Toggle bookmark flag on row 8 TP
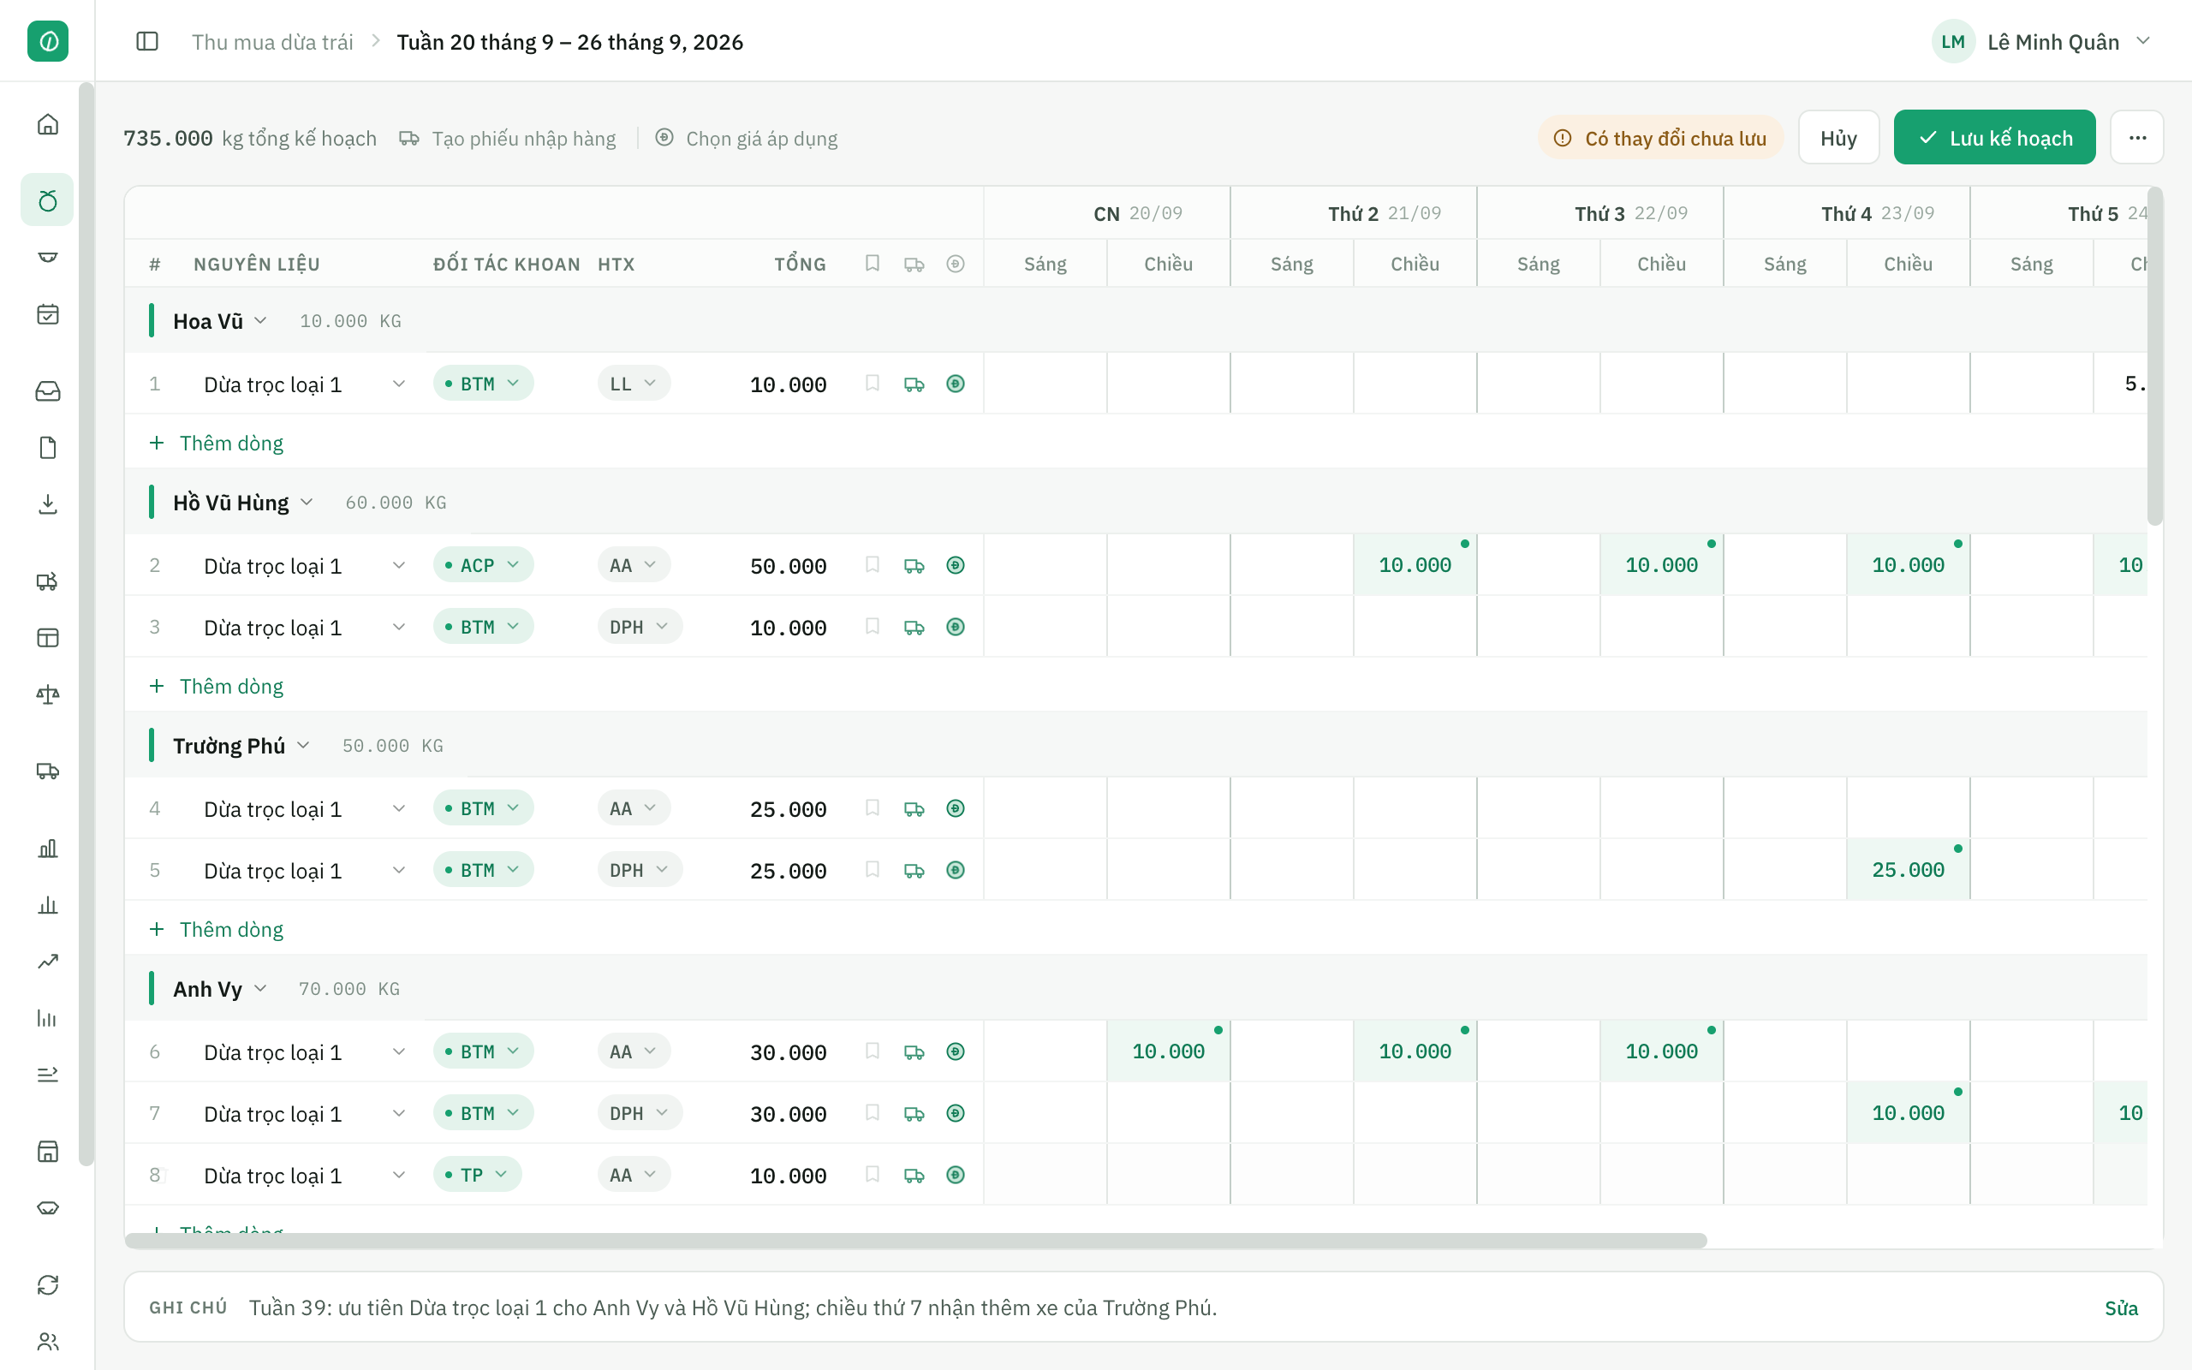The image size is (2192, 1370). pyautogui.click(x=873, y=1174)
